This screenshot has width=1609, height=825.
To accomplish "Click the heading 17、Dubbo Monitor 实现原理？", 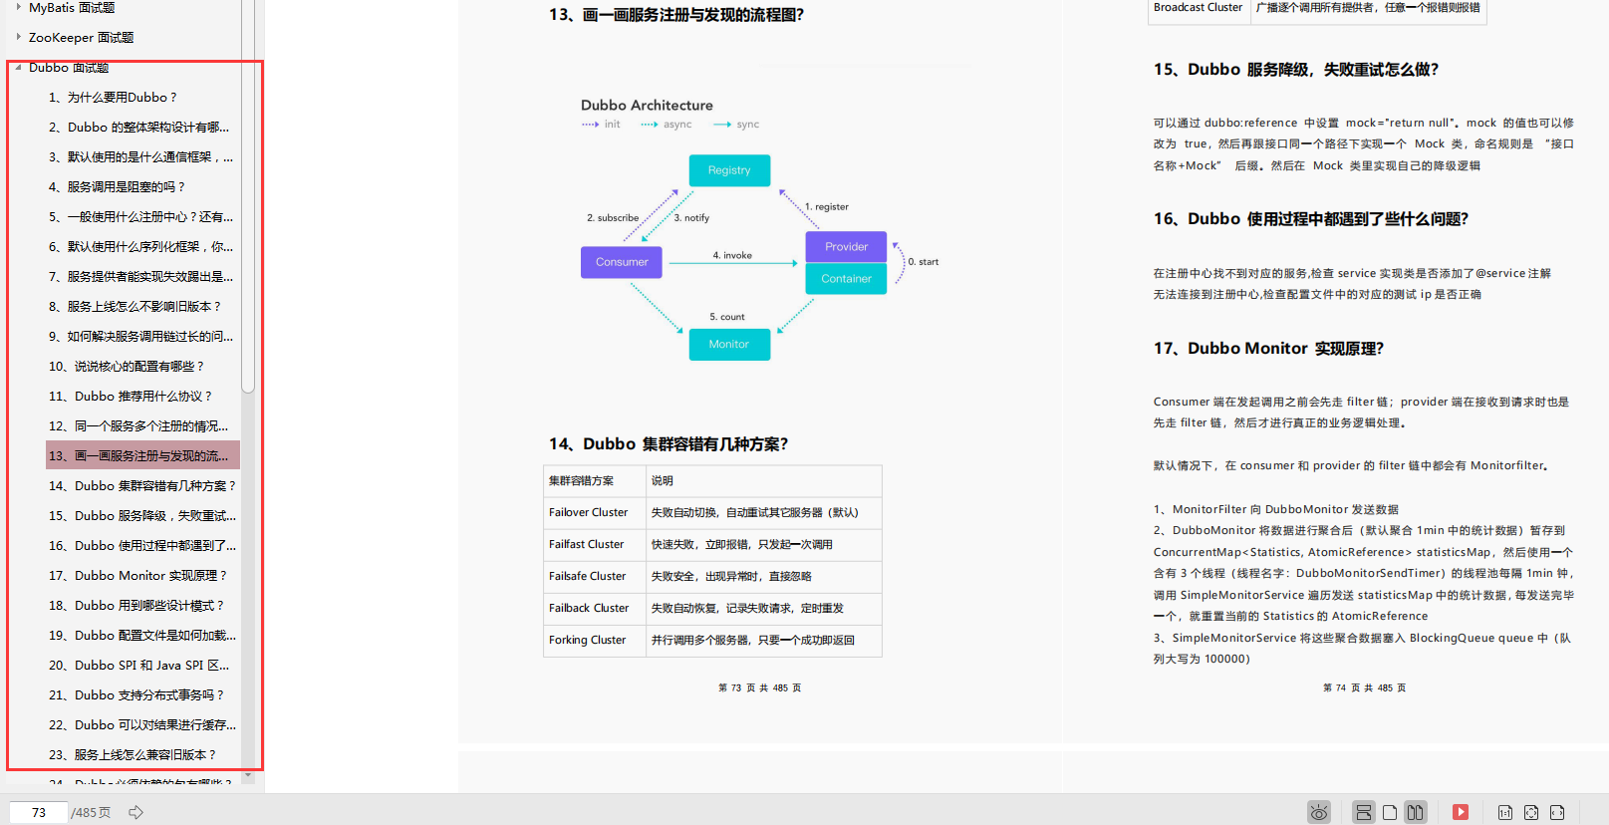I will [x=1268, y=349].
